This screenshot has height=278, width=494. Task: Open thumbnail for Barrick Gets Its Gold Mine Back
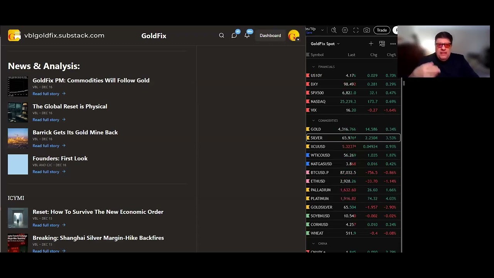18,138
